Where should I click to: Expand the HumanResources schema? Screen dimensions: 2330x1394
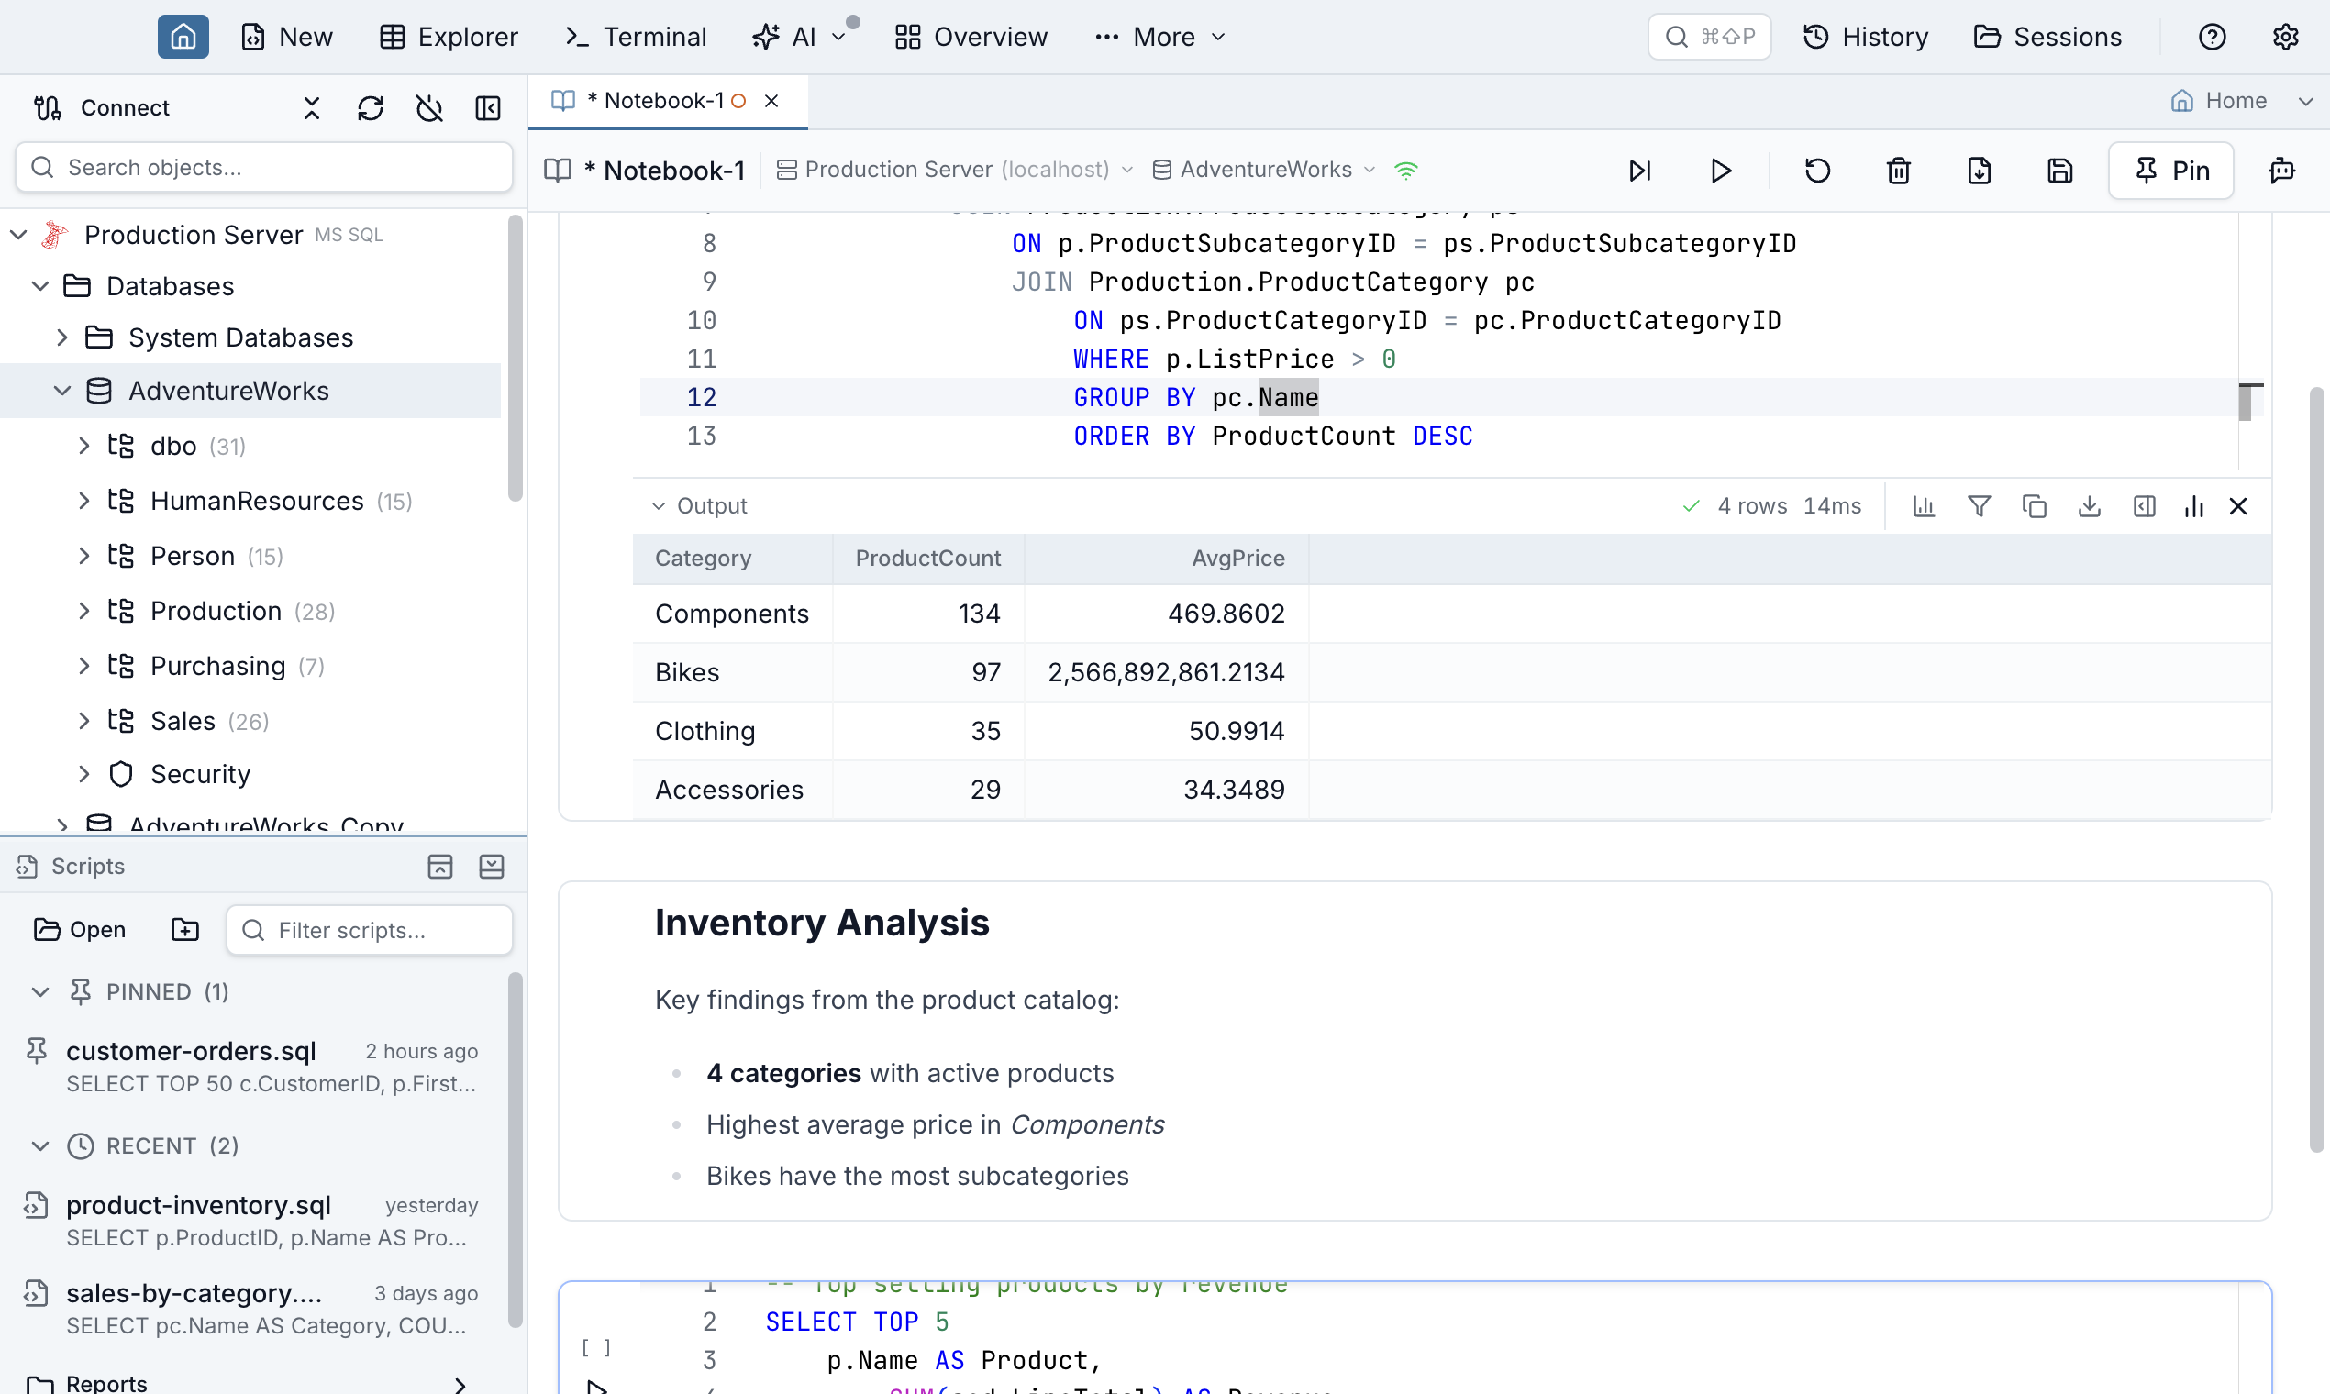point(84,501)
